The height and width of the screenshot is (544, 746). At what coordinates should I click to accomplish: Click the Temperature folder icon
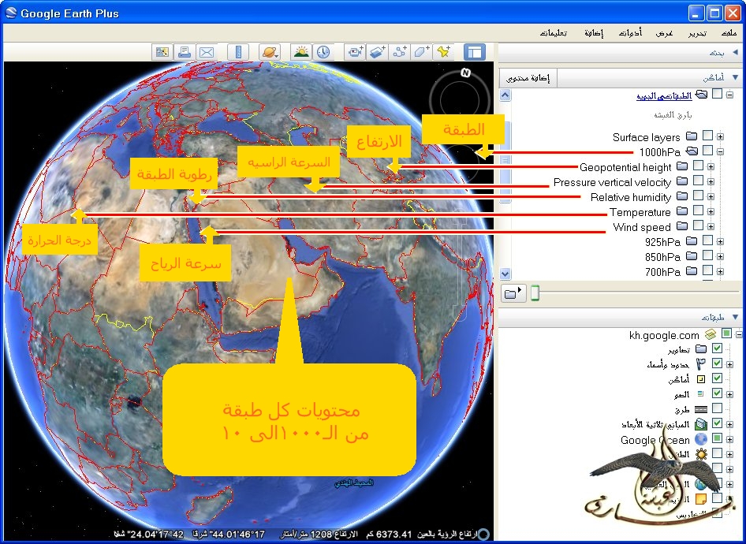(682, 211)
